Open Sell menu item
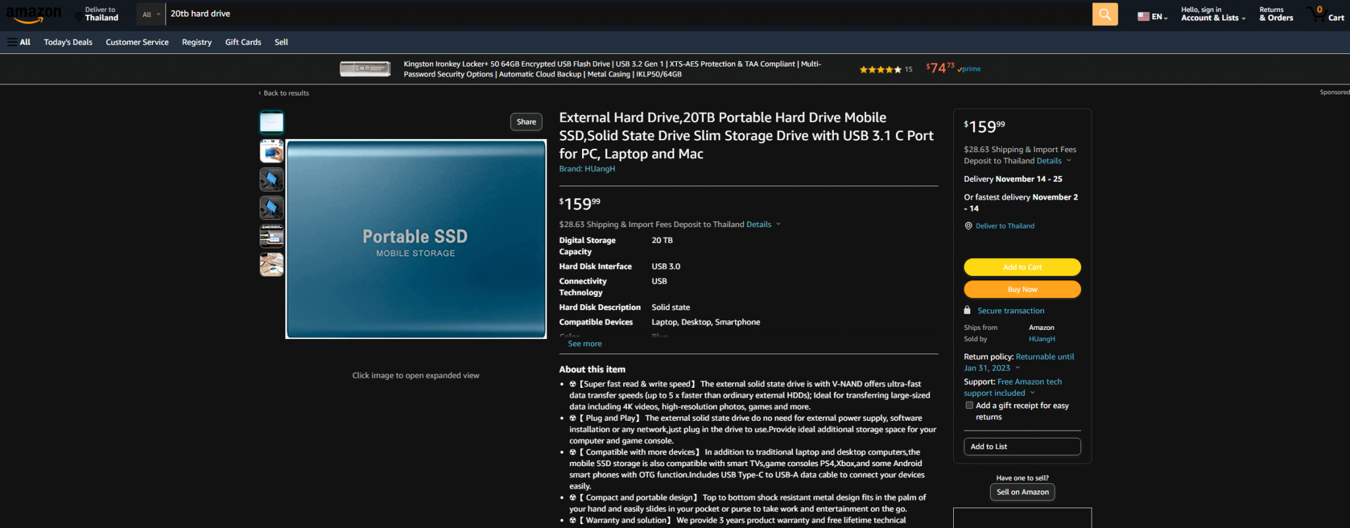The image size is (1350, 528). click(281, 42)
